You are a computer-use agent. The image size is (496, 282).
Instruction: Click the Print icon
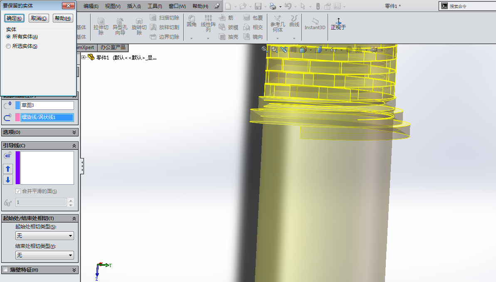coord(273,6)
